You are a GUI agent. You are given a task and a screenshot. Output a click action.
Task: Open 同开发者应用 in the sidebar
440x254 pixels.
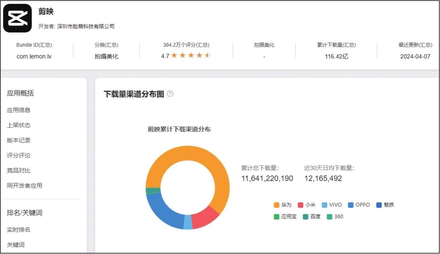(x=24, y=186)
